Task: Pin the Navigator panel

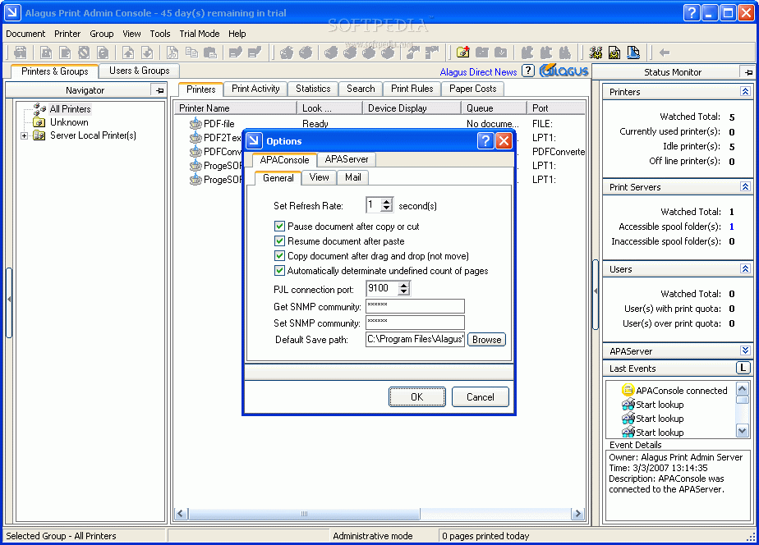Action: (159, 90)
